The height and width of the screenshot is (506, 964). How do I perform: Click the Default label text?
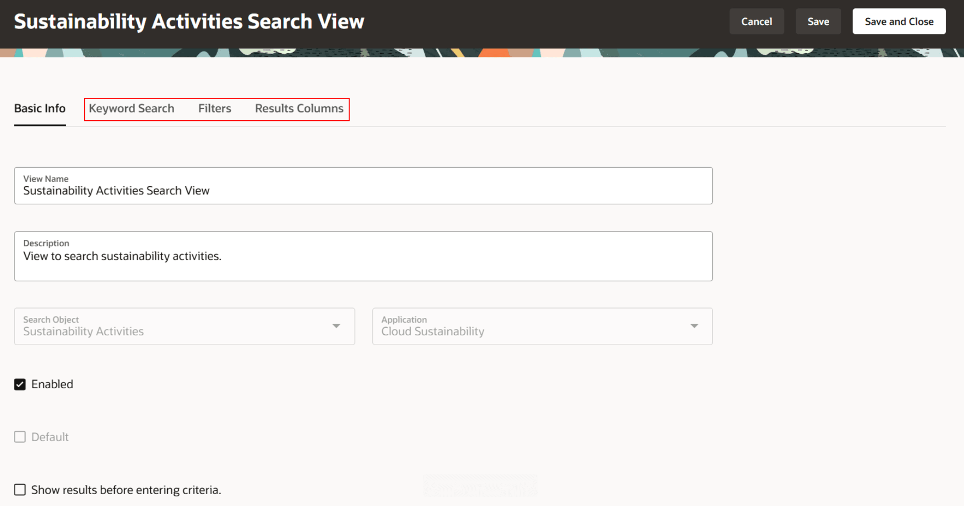coord(50,437)
